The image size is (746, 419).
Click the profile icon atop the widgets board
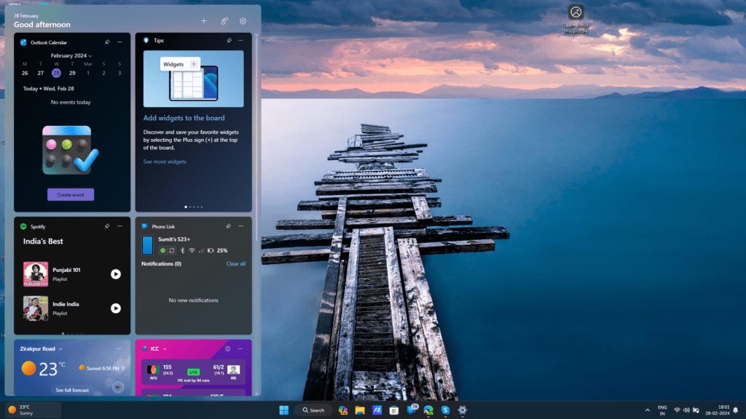[x=224, y=21]
